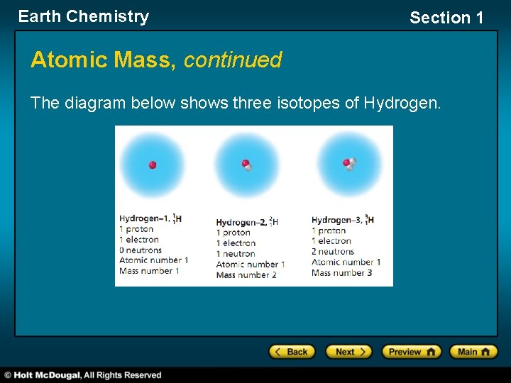Click '1 electron' under Hydrogen-3
The width and height of the screenshot is (511, 383).
(x=331, y=241)
